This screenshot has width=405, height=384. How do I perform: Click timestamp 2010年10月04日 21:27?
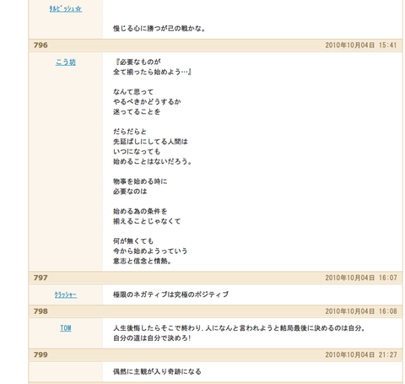(361, 354)
